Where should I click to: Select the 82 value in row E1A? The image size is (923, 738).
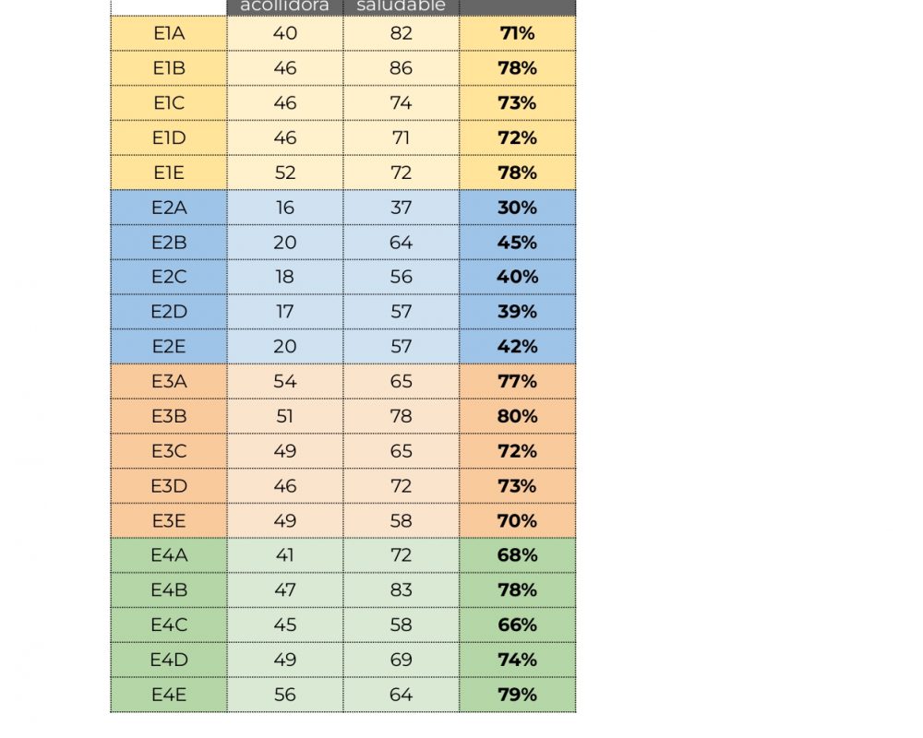pyautogui.click(x=401, y=33)
